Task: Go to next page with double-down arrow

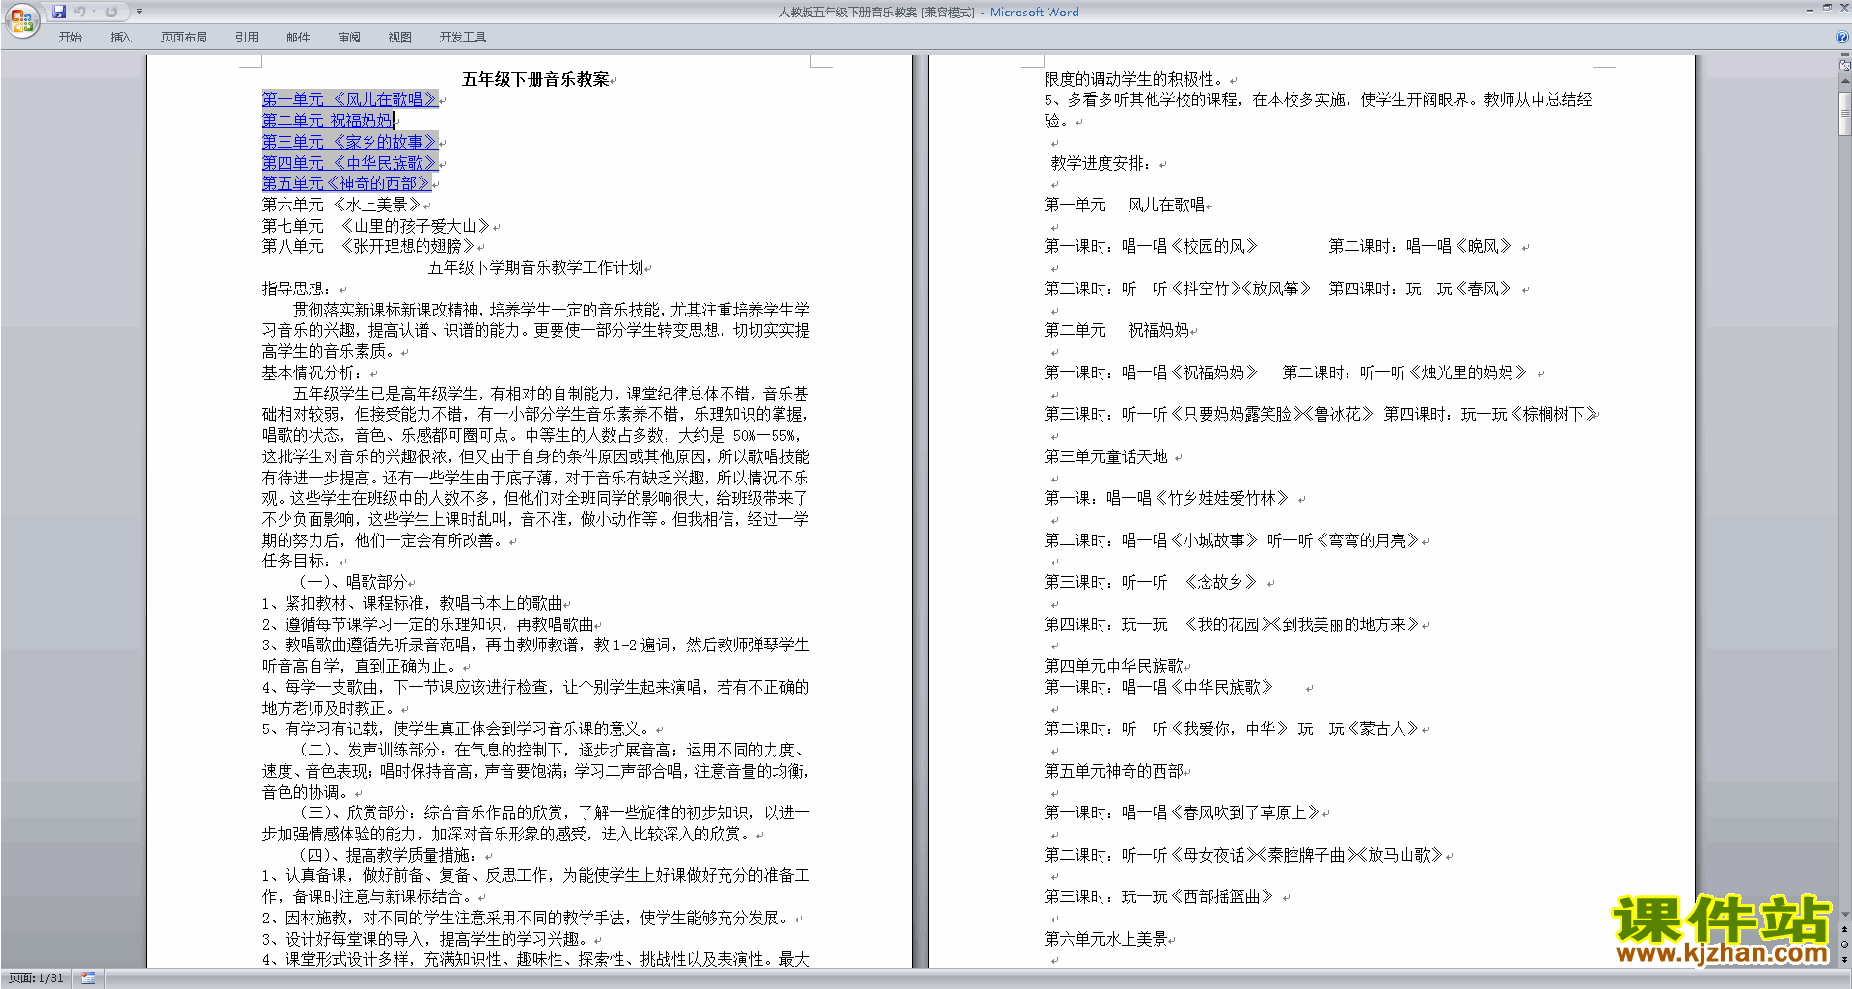Action: click(1845, 959)
